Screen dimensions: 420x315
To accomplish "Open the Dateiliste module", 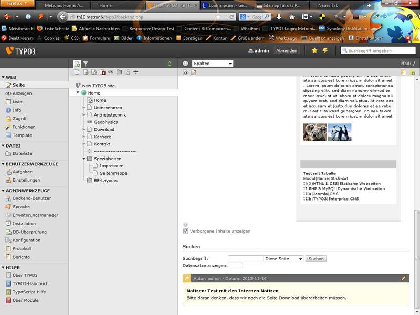I will [x=22, y=154].
